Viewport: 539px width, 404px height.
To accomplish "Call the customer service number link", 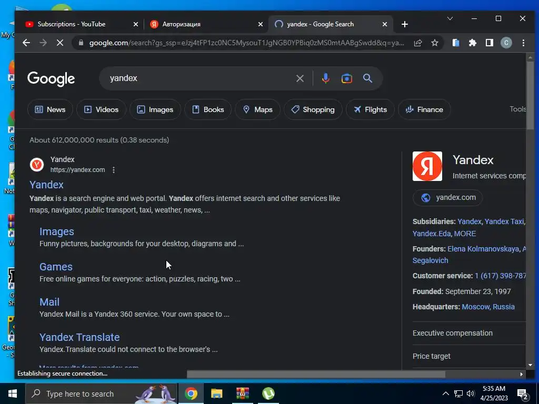I will coord(501,276).
